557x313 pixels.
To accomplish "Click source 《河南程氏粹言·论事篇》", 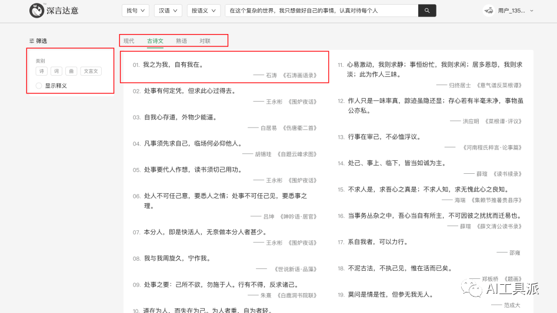I will click(492, 147).
